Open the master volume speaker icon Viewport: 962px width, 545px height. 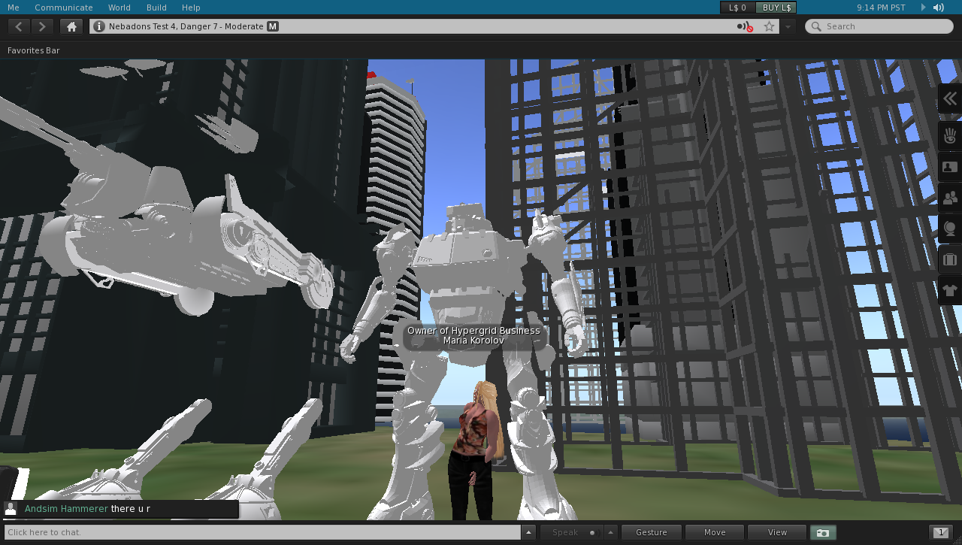pyautogui.click(x=939, y=8)
